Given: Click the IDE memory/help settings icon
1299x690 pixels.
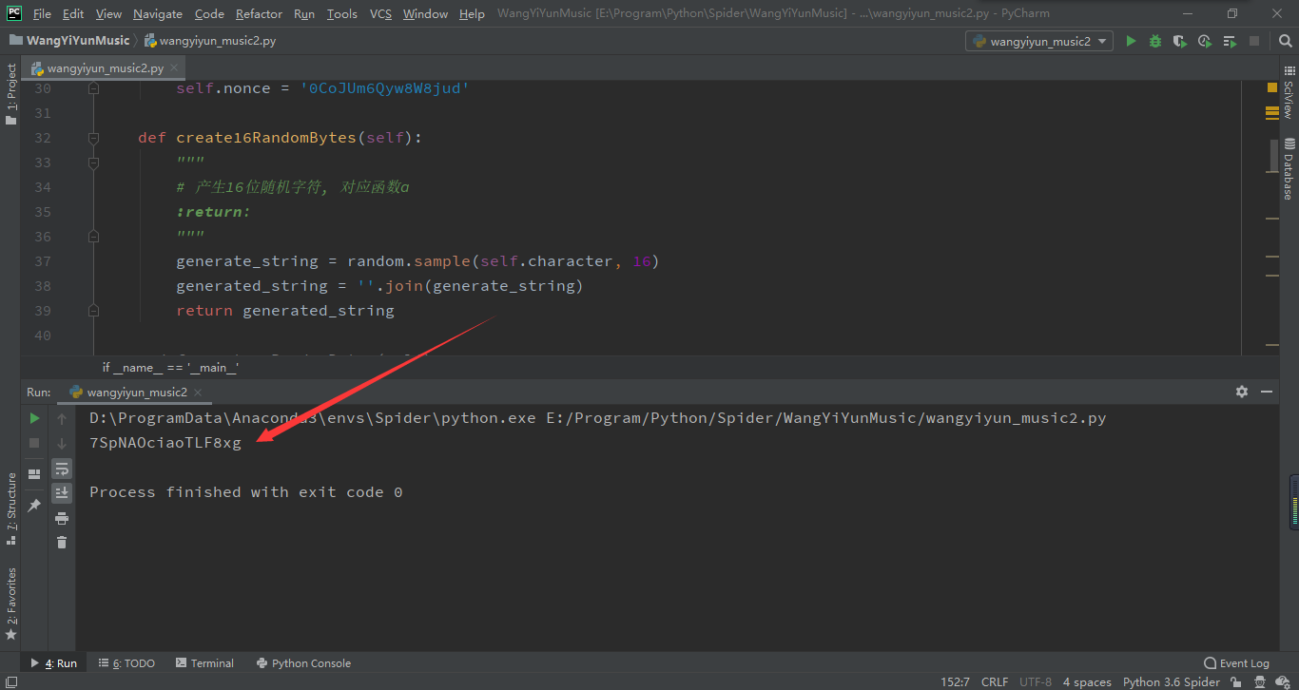Looking at the screenshot, I should tap(1285, 681).
